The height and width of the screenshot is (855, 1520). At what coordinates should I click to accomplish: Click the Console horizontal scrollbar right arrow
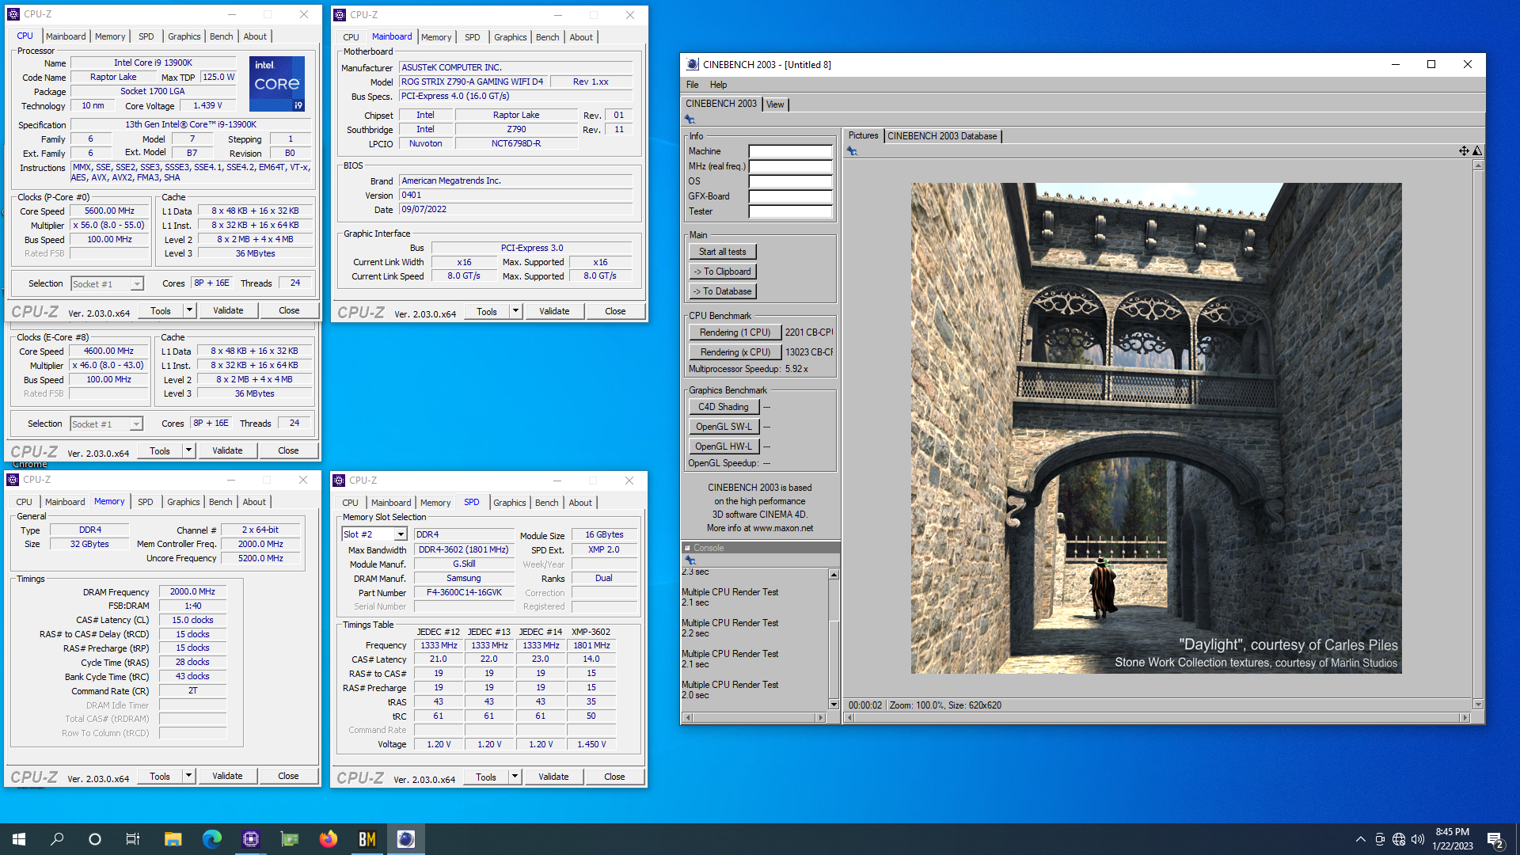coord(820,717)
